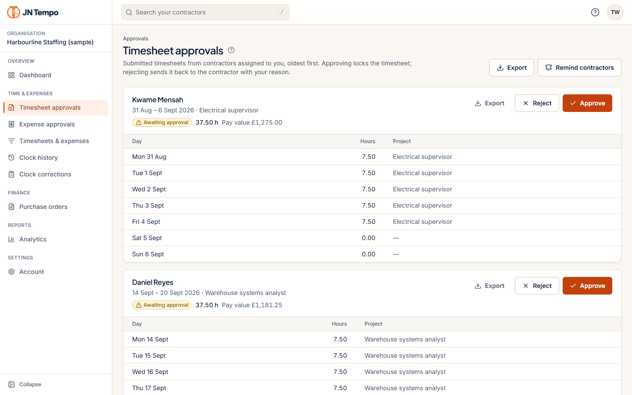Screen dimensions: 632x395
Task: Open the TW user avatar menu
Action: tap(615, 12)
